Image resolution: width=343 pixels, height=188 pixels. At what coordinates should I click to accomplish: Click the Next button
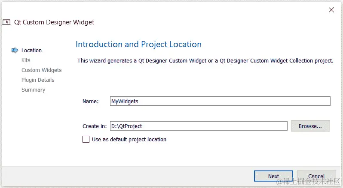(x=273, y=176)
